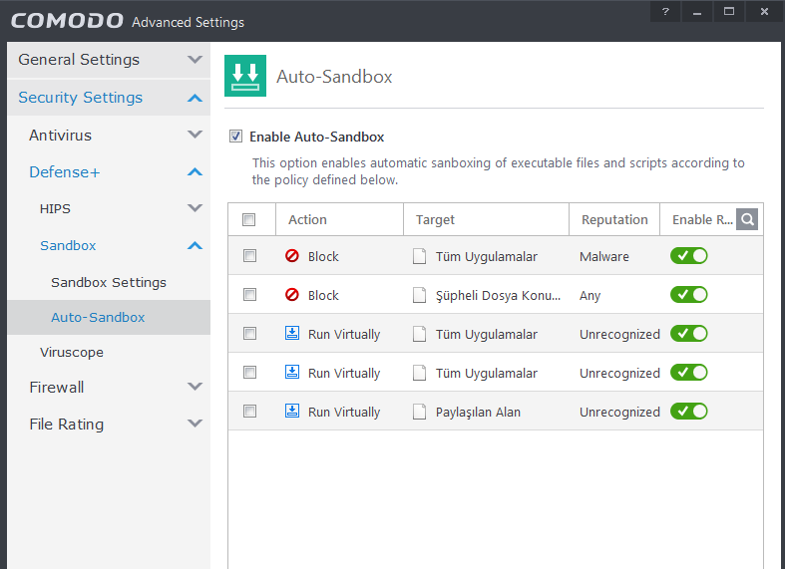Click the red Block icon for Malware rule
The width and height of the screenshot is (785, 569).
click(x=292, y=256)
